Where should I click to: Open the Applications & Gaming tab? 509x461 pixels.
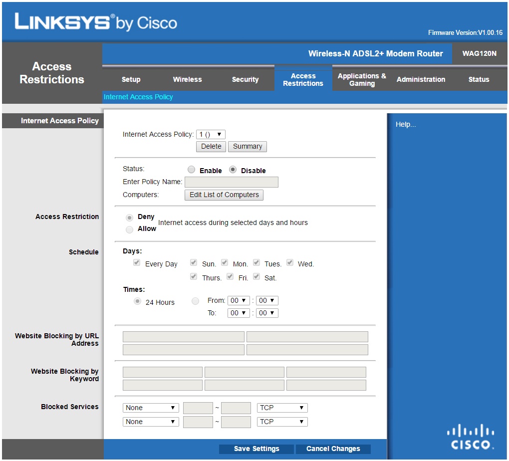[362, 79]
